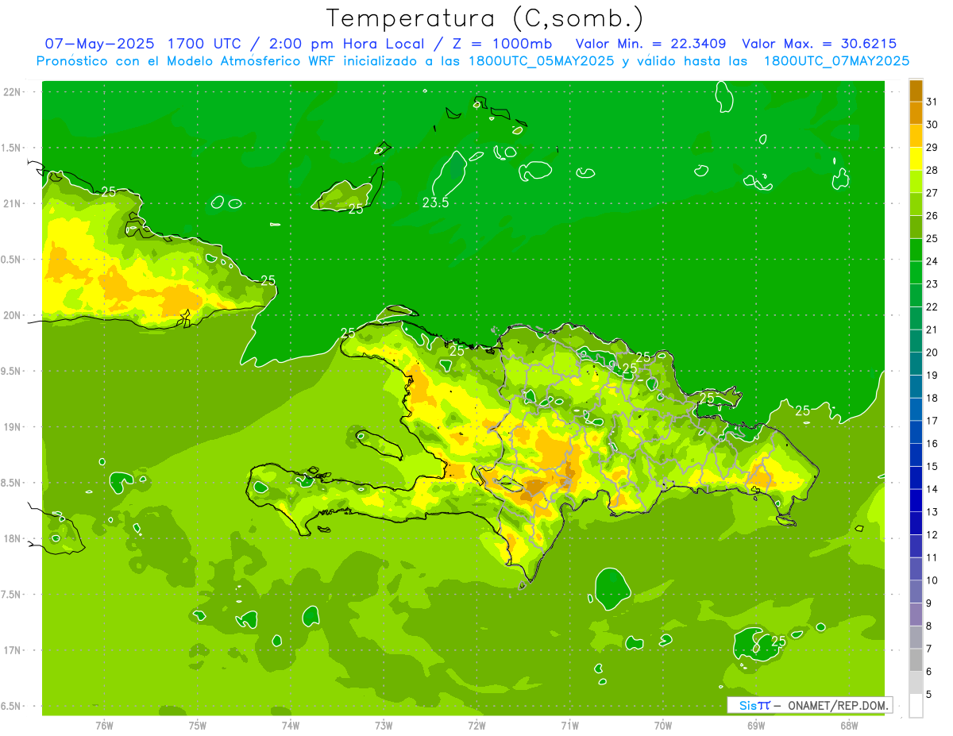Click the "20" color bar label

[x=932, y=353]
